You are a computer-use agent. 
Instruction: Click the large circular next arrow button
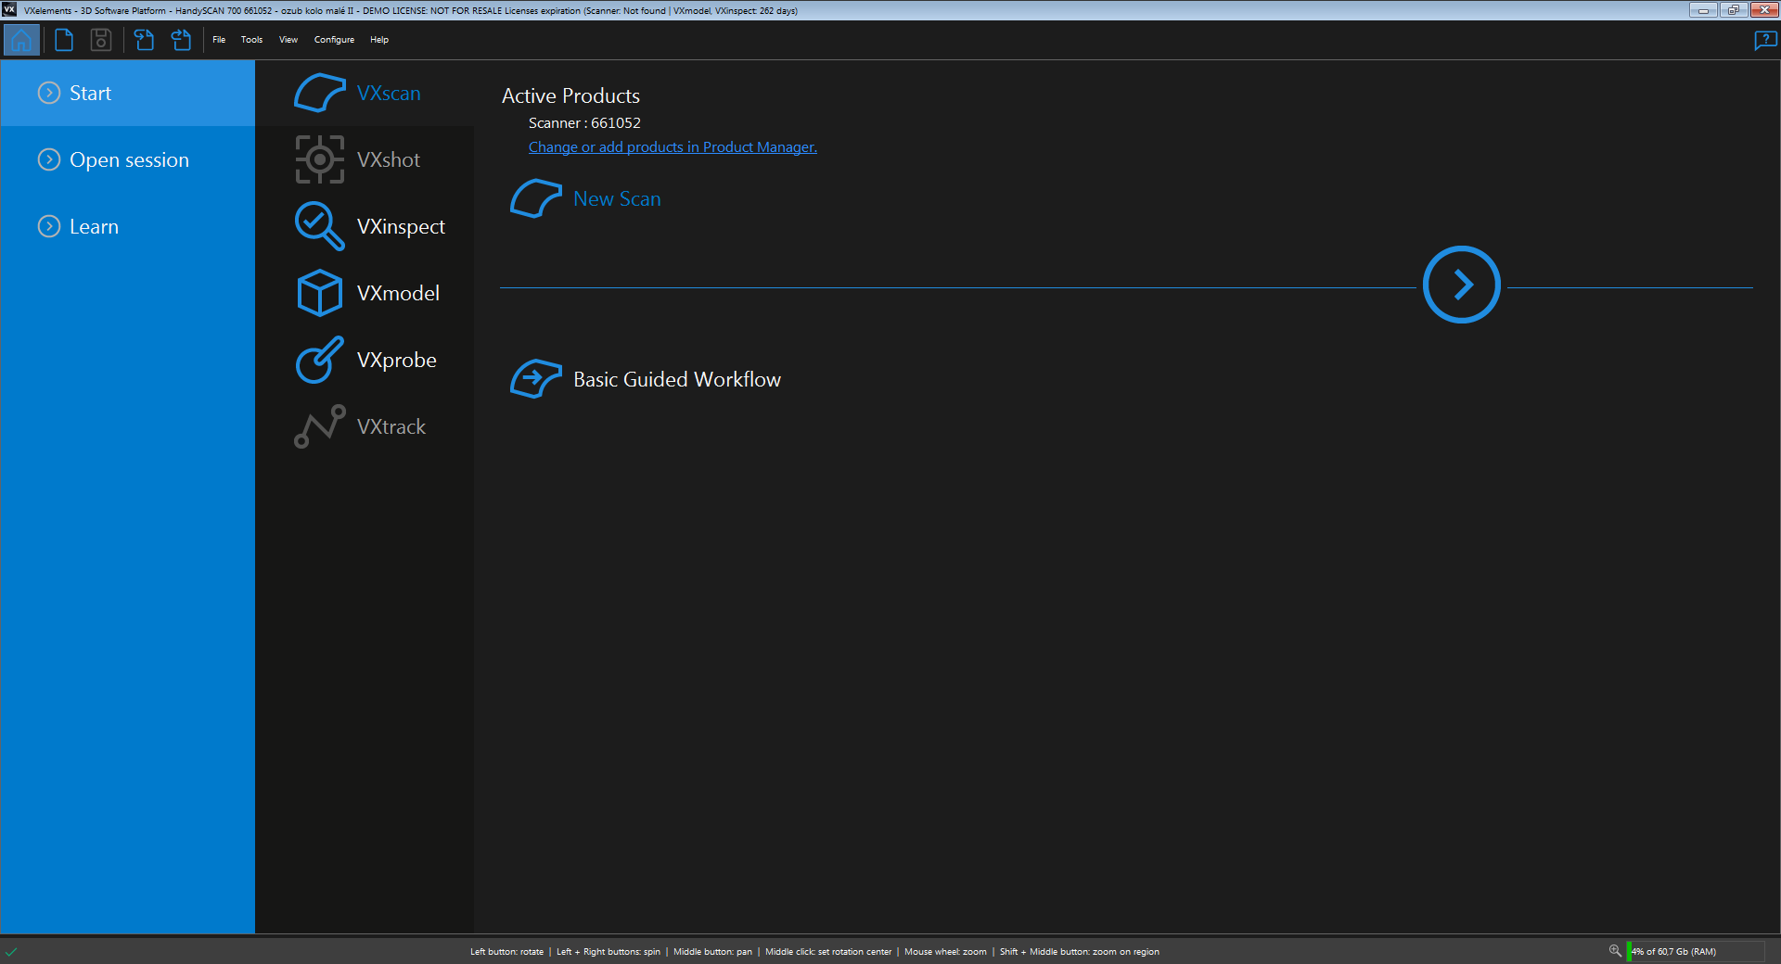pos(1461,285)
